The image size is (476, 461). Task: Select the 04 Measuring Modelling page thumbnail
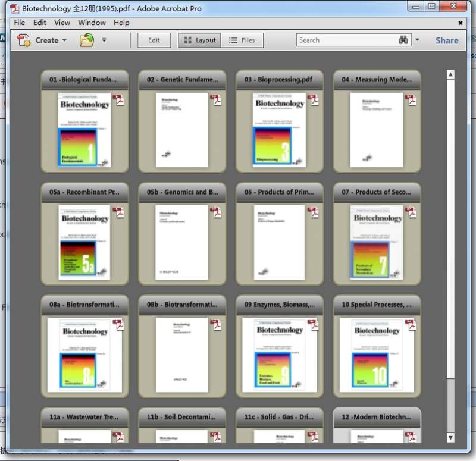point(377,130)
